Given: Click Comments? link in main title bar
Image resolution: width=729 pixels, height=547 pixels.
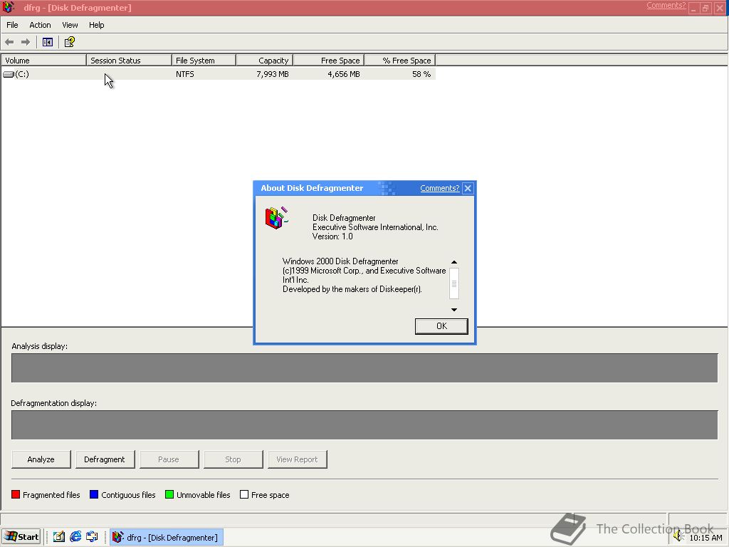Looking at the screenshot, I should [666, 5].
